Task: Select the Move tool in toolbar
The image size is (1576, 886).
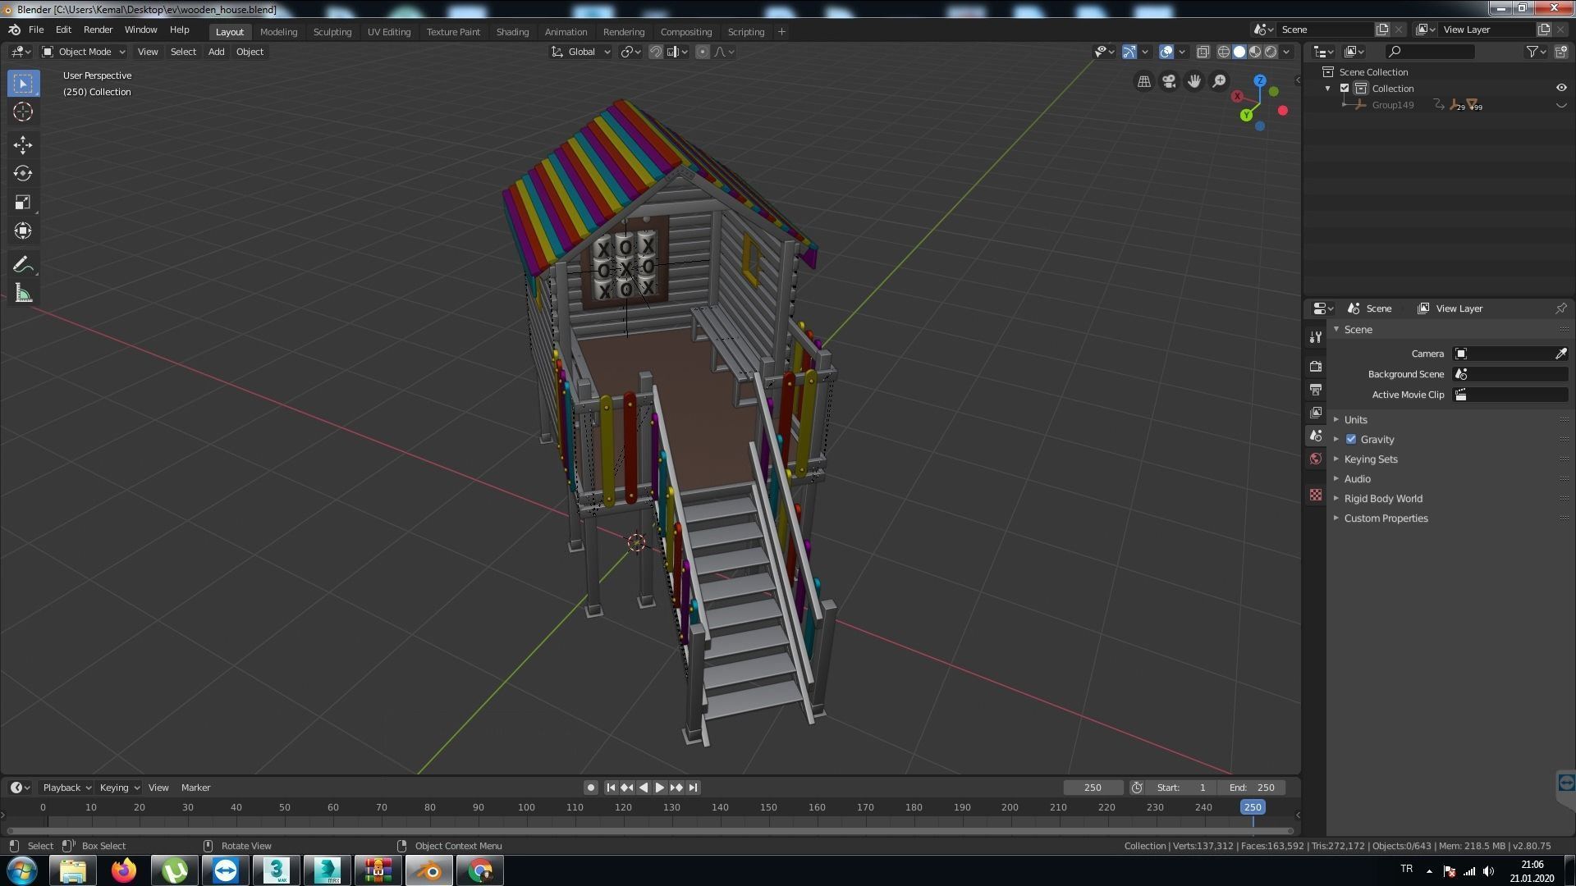Action: (x=23, y=145)
